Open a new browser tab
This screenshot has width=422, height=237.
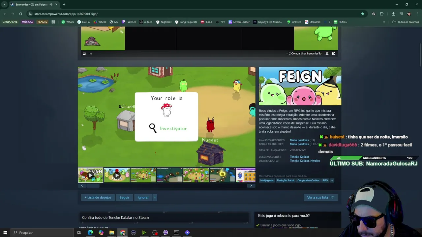[x=64, y=5]
